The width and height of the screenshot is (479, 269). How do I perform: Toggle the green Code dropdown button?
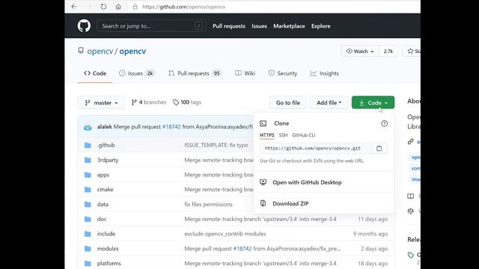373,102
